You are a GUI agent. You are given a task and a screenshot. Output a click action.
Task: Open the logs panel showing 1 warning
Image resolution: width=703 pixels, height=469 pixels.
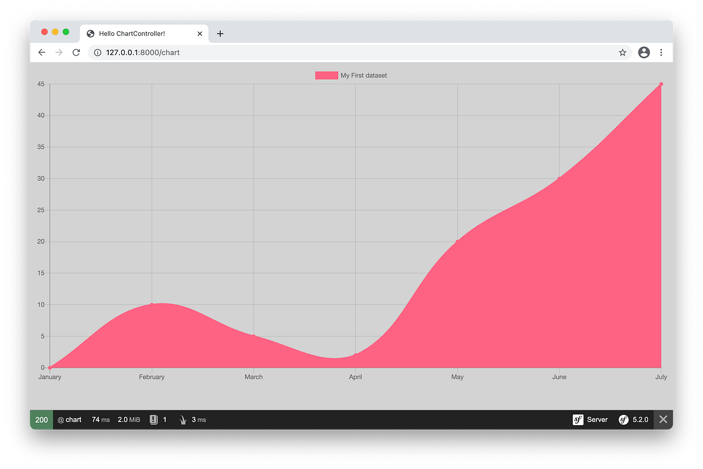pos(157,419)
